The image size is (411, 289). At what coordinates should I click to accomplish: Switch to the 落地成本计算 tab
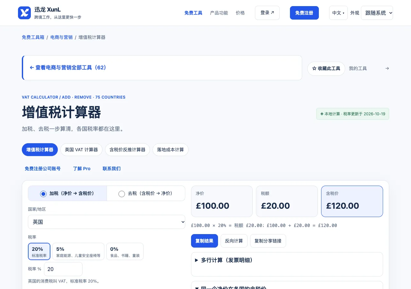point(171,150)
